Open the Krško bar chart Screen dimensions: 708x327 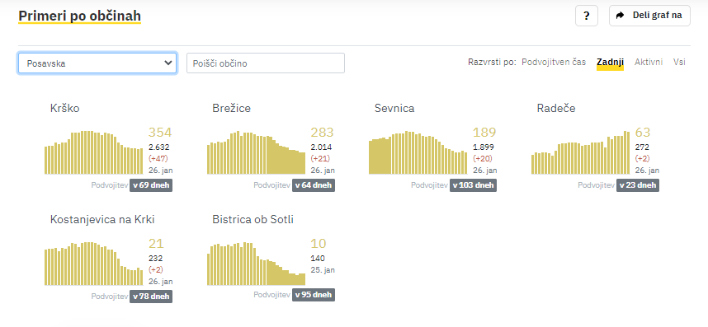(94, 152)
